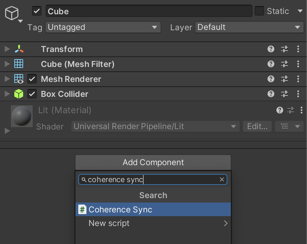Screen dimensions: 307x244
Task: Click the Lit material preview sphere
Action: 22,116
